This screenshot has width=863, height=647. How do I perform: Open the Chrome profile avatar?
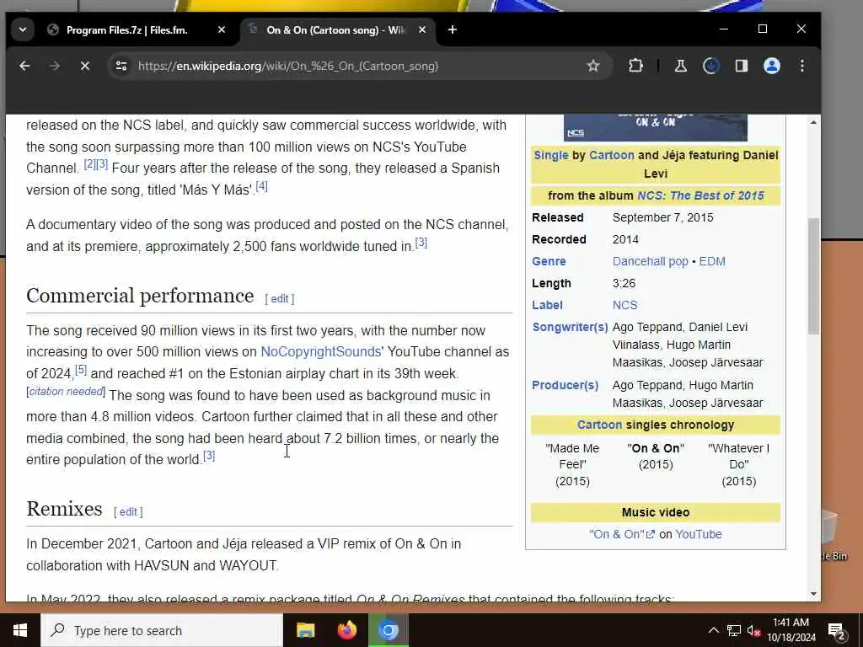click(772, 66)
